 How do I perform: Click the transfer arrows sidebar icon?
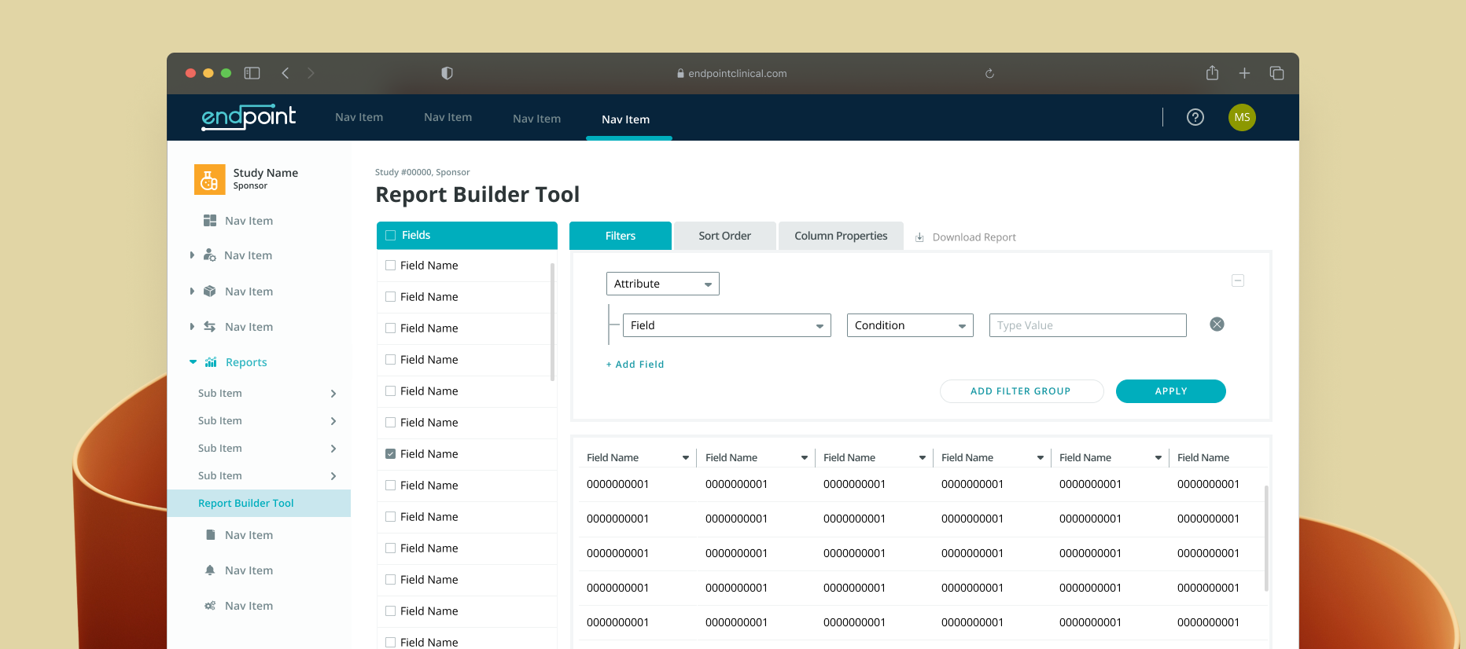(210, 327)
